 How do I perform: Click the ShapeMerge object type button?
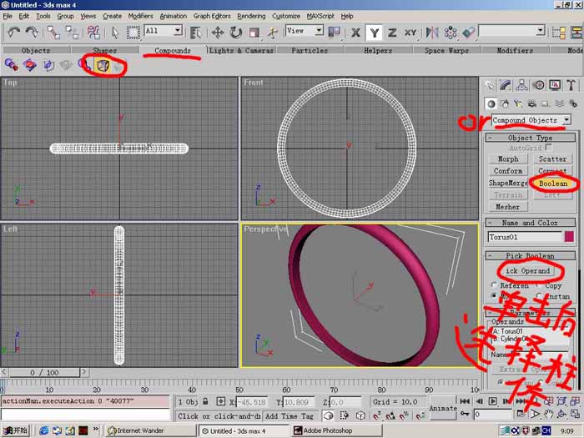tap(508, 183)
